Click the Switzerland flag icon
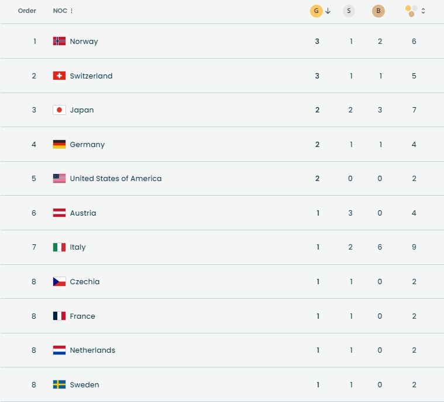Screen dimensions: 444x402 (59, 76)
